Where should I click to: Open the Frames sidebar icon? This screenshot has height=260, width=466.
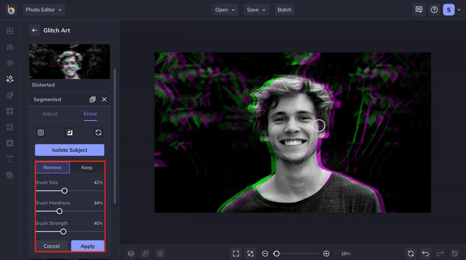[10, 111]
